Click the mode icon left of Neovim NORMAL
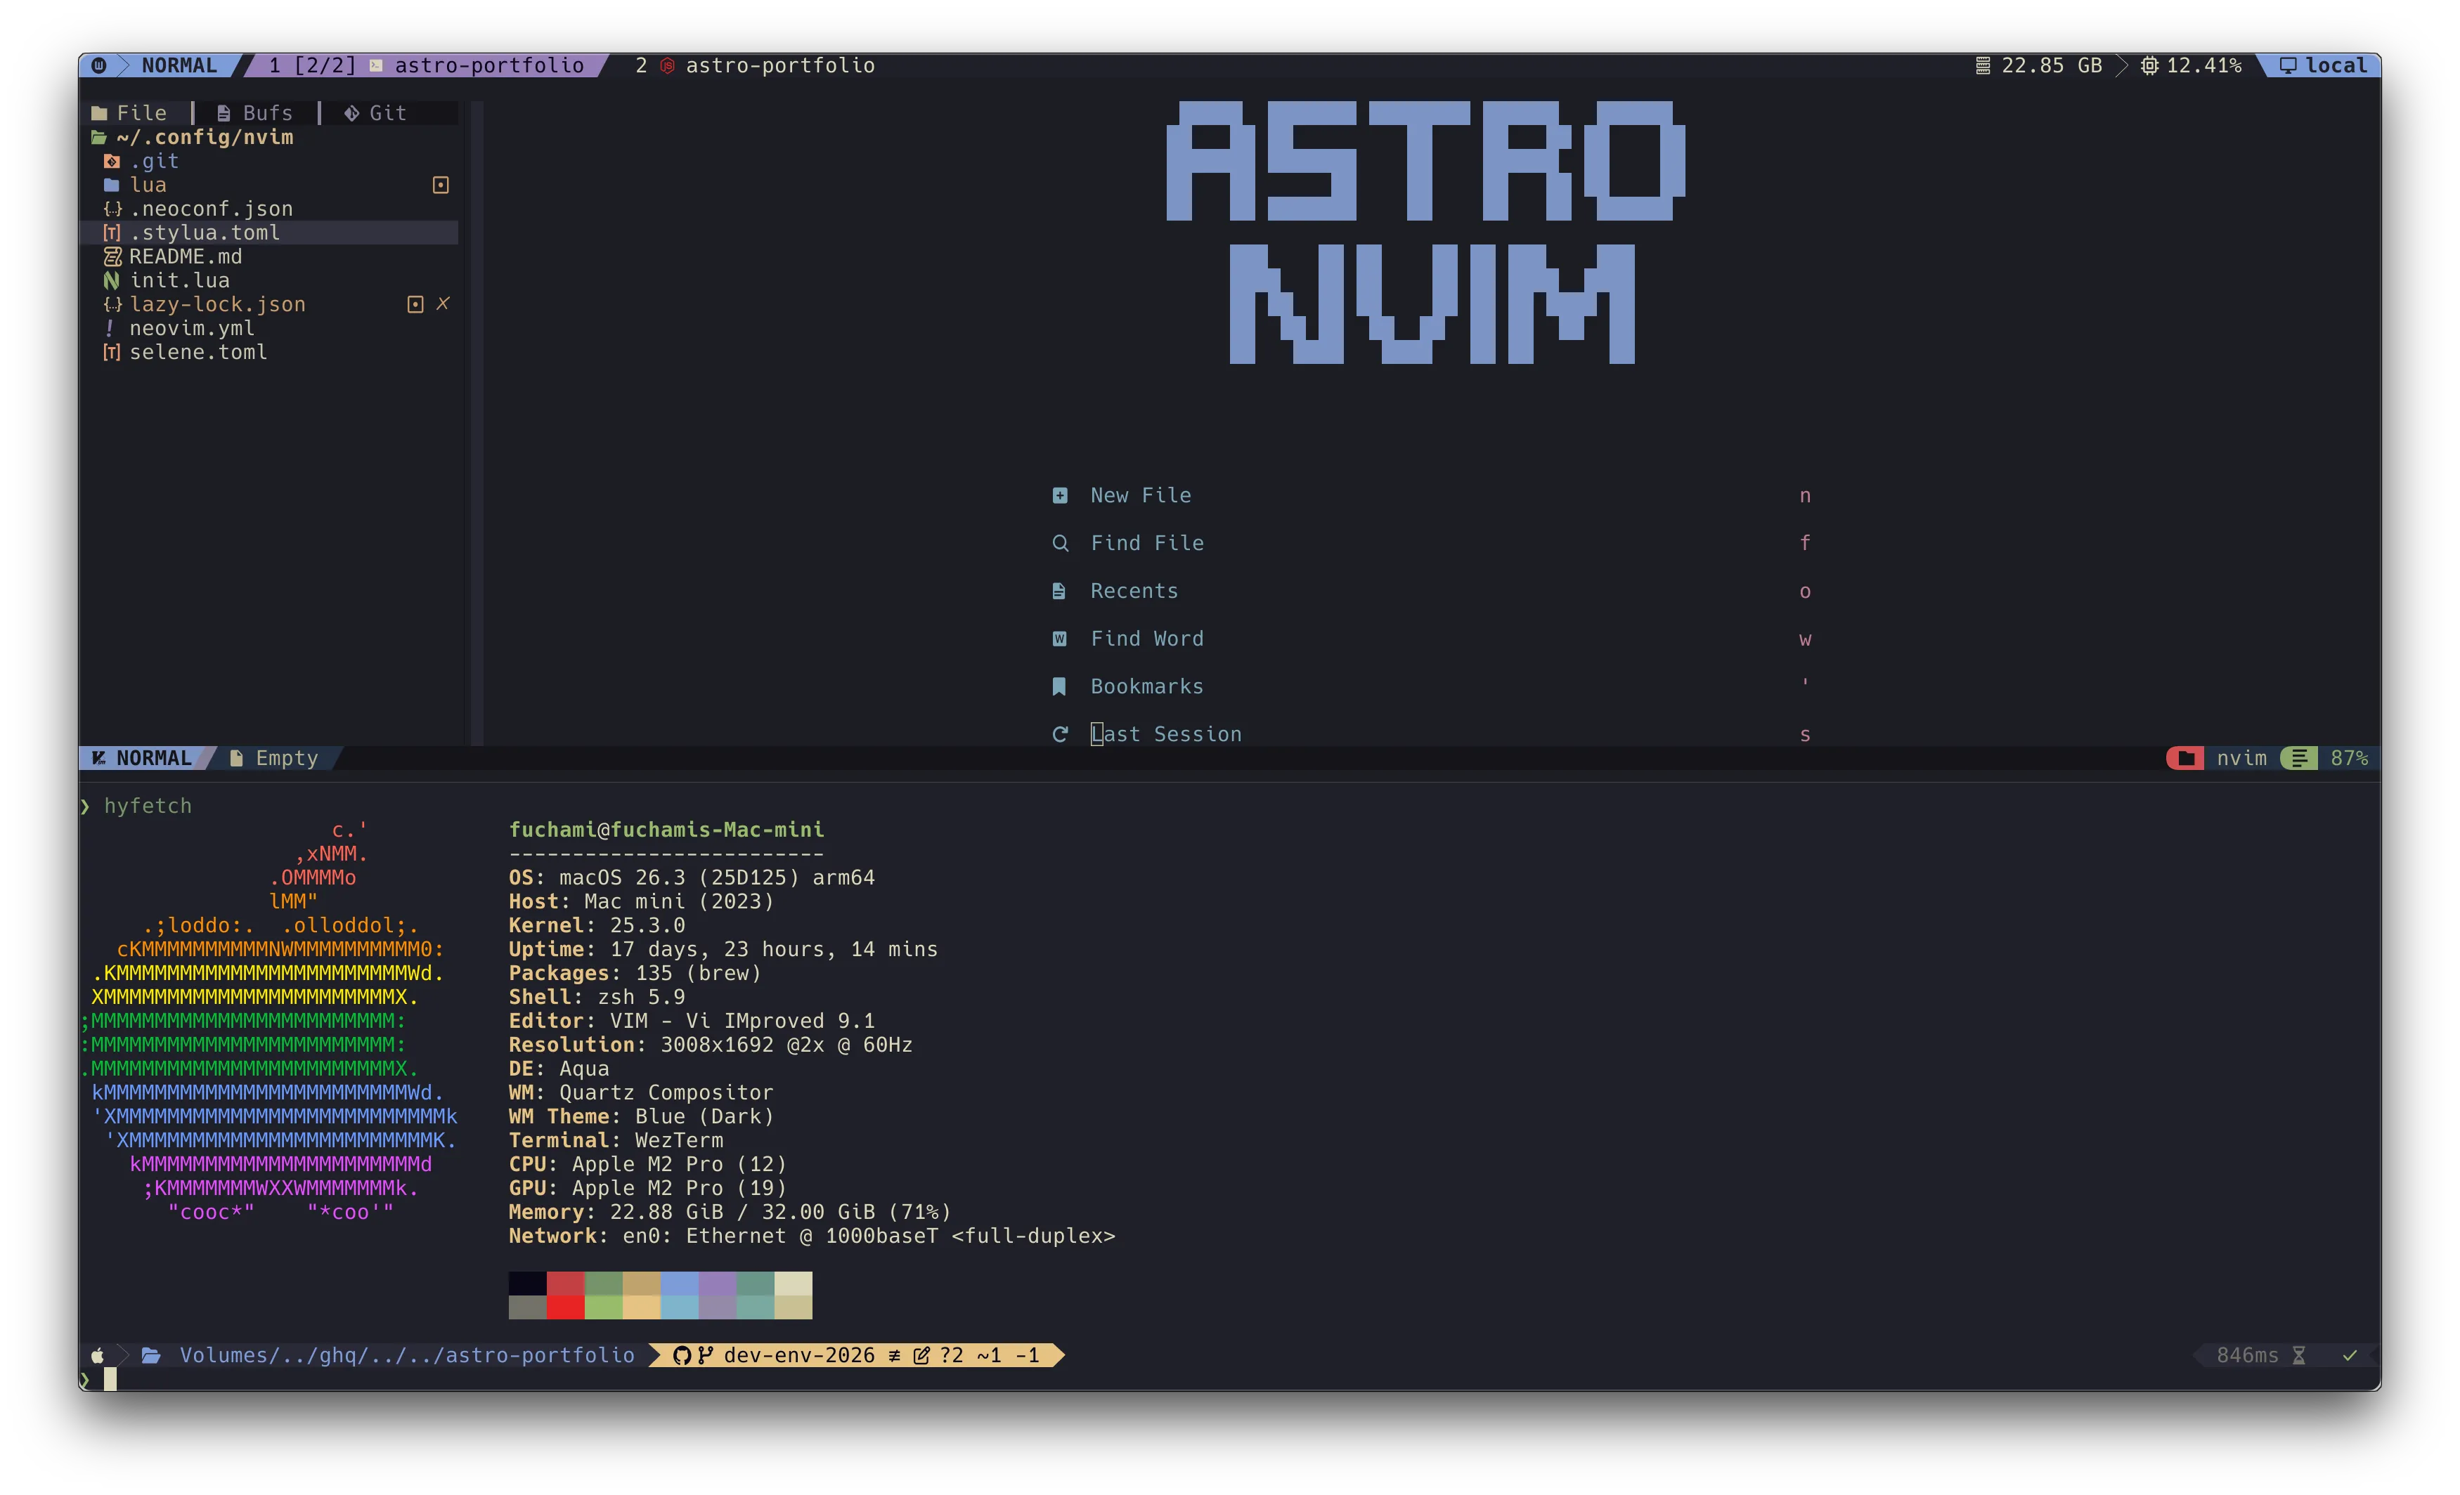The height and width of the screenshot is (1495, 2460). coord(99,759)
